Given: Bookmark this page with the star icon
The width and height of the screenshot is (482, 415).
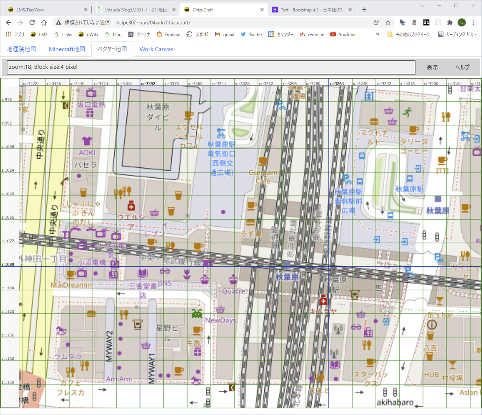Looking at the screenshot, I should (x=388, y=23).
